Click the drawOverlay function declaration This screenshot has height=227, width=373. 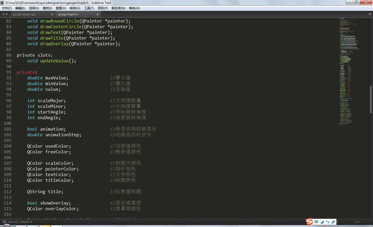[74, 44]
